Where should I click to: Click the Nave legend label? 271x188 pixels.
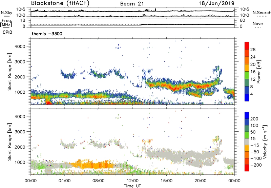(x=258, y=24)
